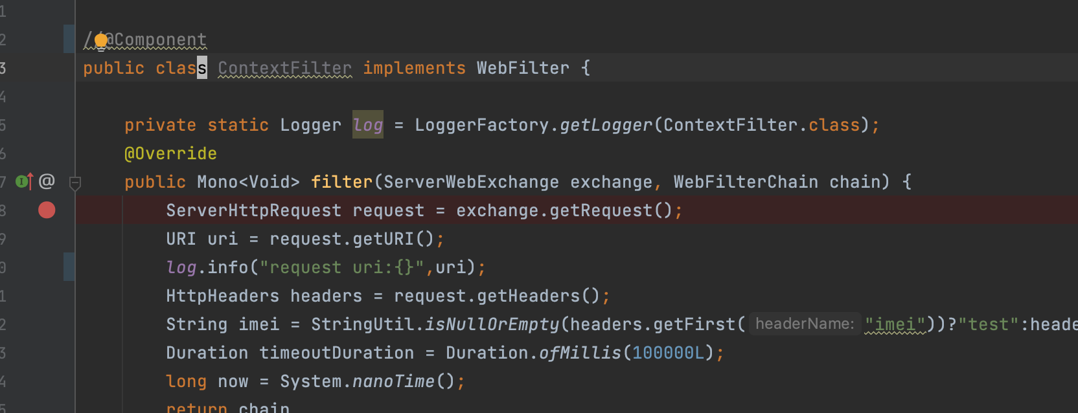Click the WebFilterChain parameter type

[x=746, y=182]
